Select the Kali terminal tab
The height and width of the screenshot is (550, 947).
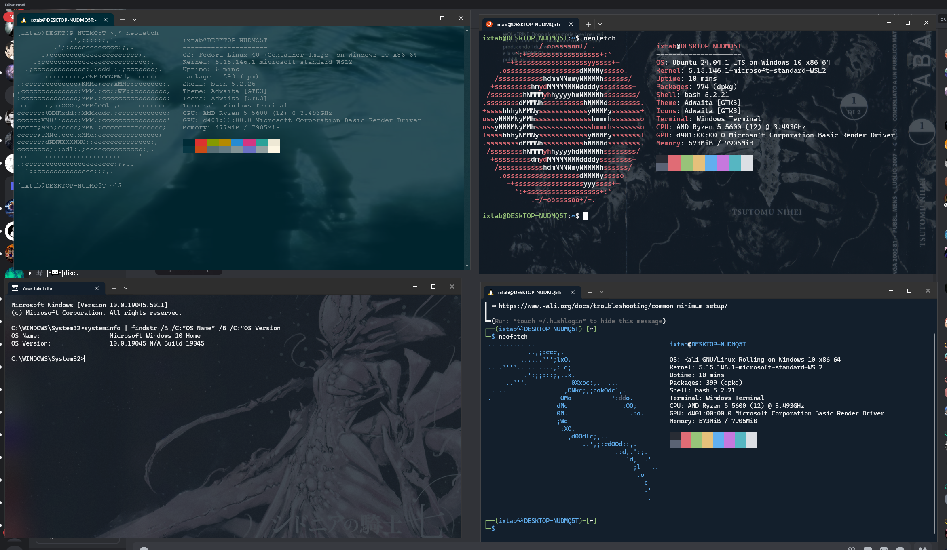coord(531,292)
